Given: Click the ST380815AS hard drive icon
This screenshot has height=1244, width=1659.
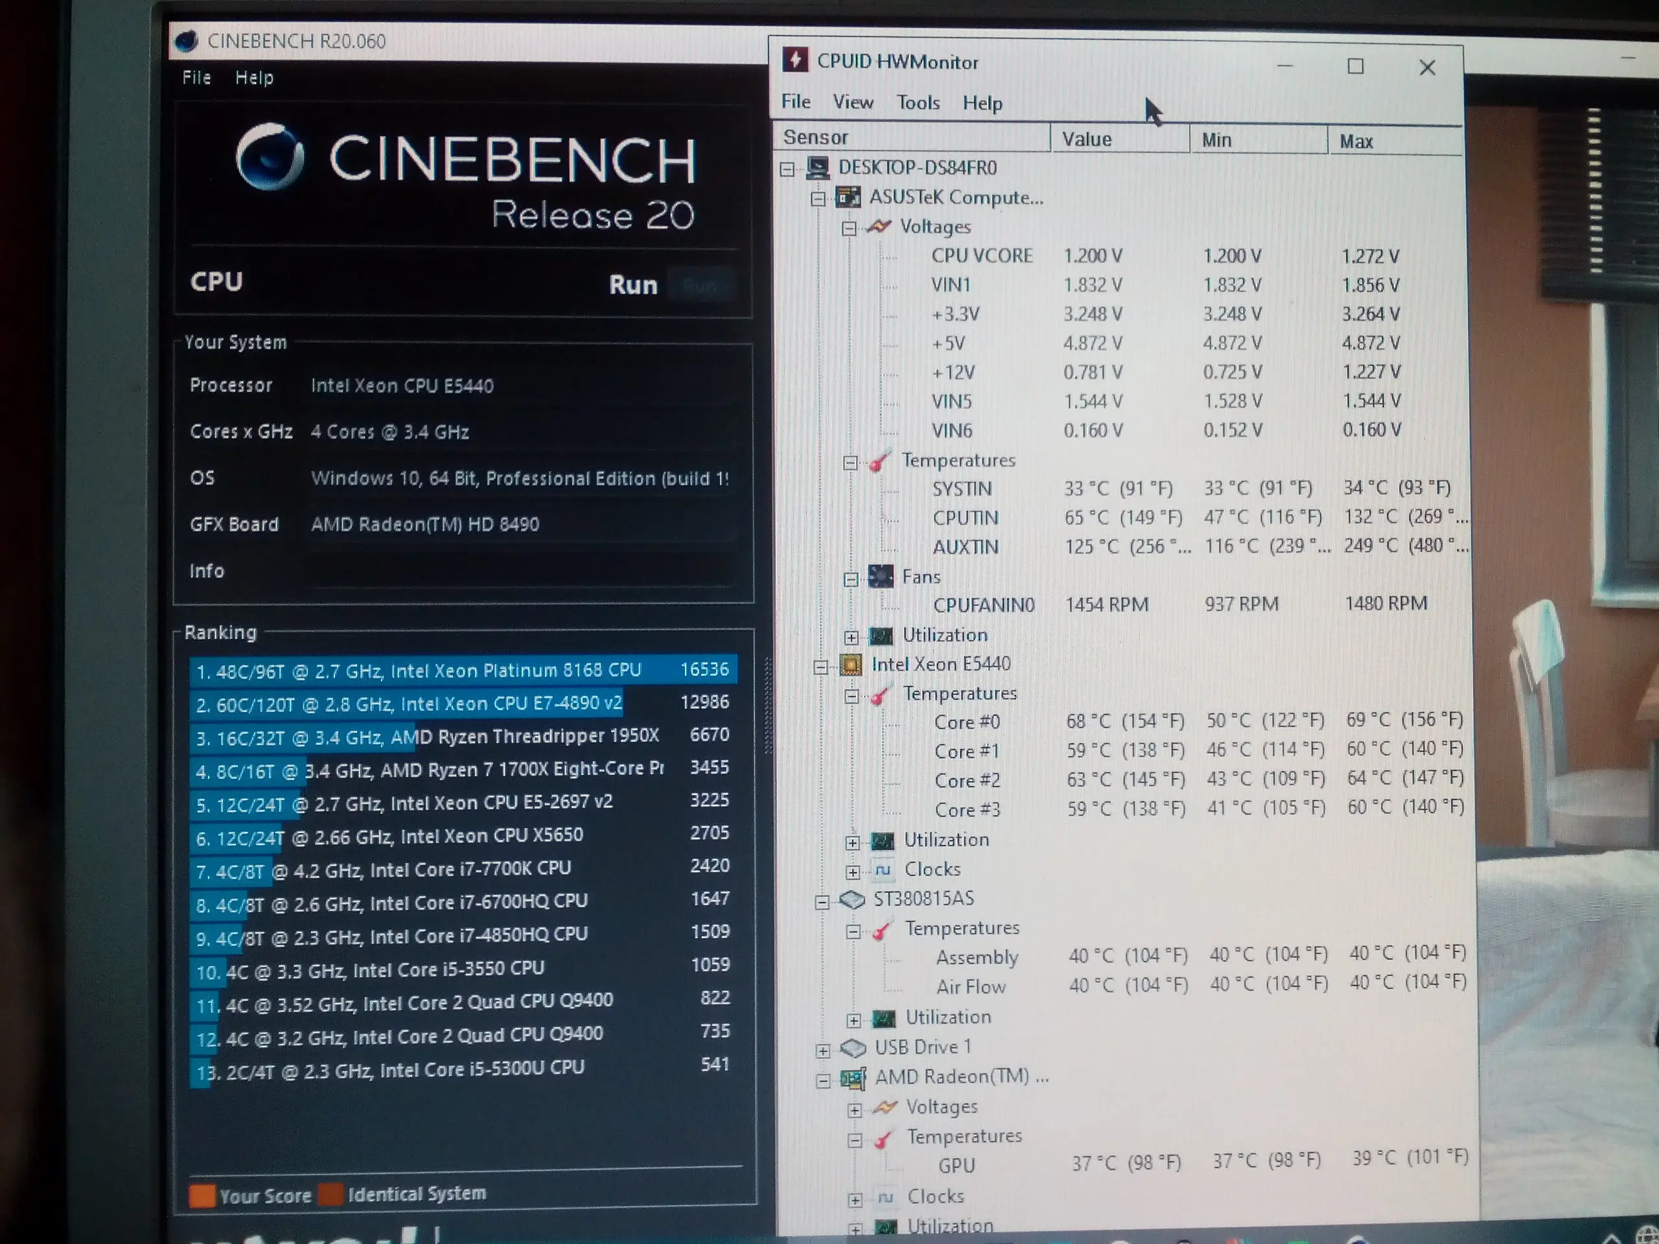Looking at the screenshot, I should click(x=852, y=899).
